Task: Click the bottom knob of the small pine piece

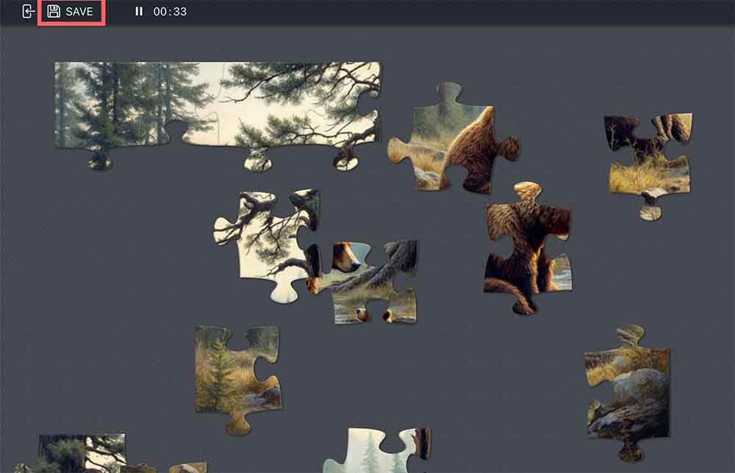Action: click(x=238, y=425)
